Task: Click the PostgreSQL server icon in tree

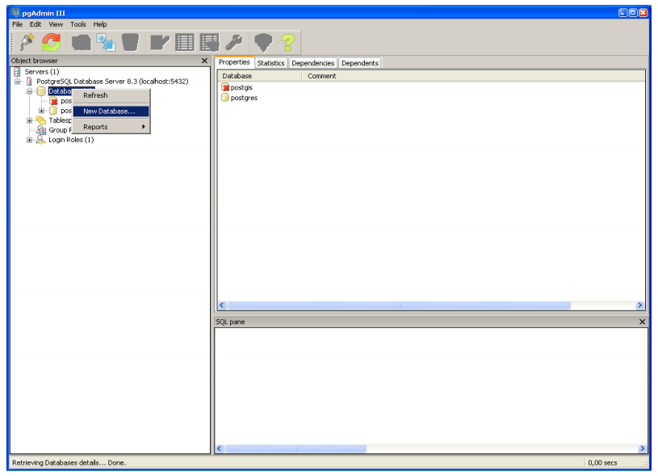Action: tap(29, 82)
